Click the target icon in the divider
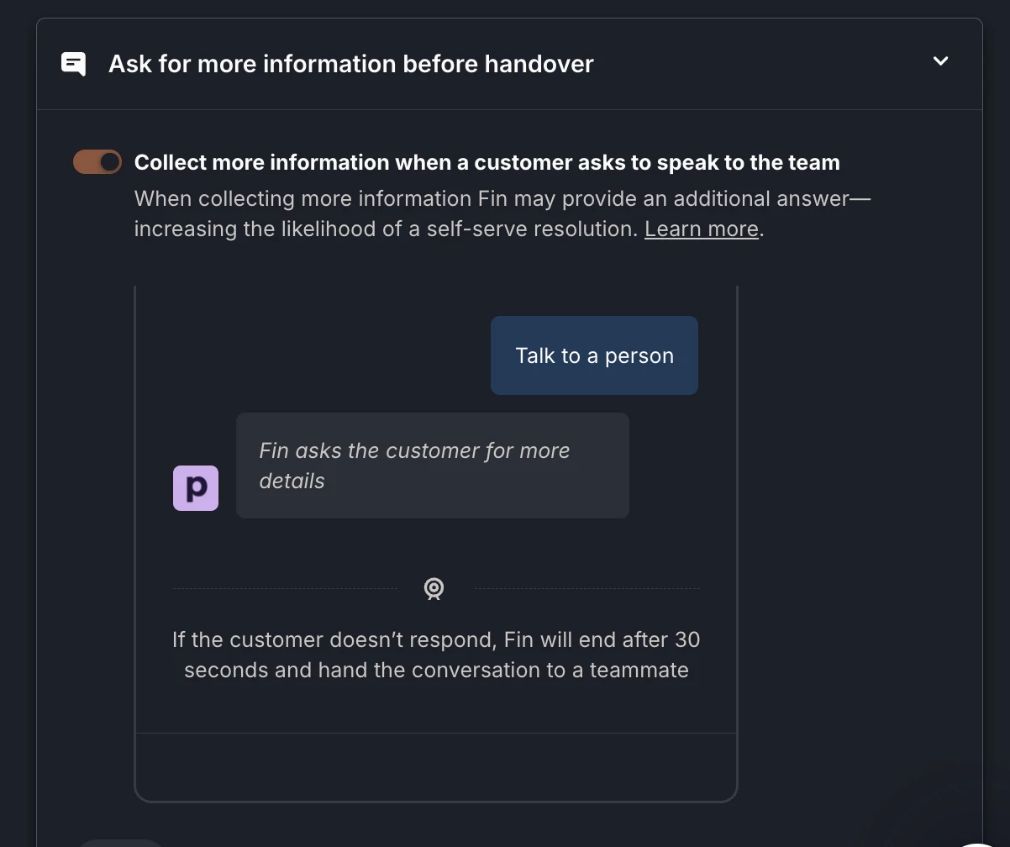The height and width of the screenshot is (847, 1010). [x=434, y=588]
